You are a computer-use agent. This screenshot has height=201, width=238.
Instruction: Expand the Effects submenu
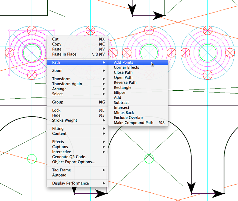coord(77,142)
